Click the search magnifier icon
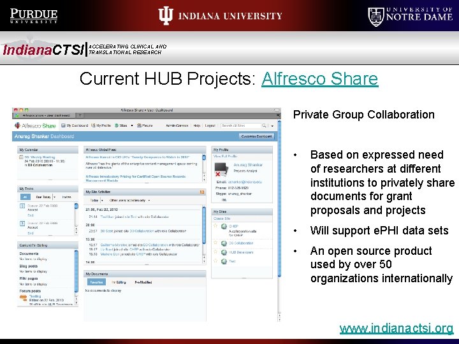The image size is (459, 344). click(264, 125)
